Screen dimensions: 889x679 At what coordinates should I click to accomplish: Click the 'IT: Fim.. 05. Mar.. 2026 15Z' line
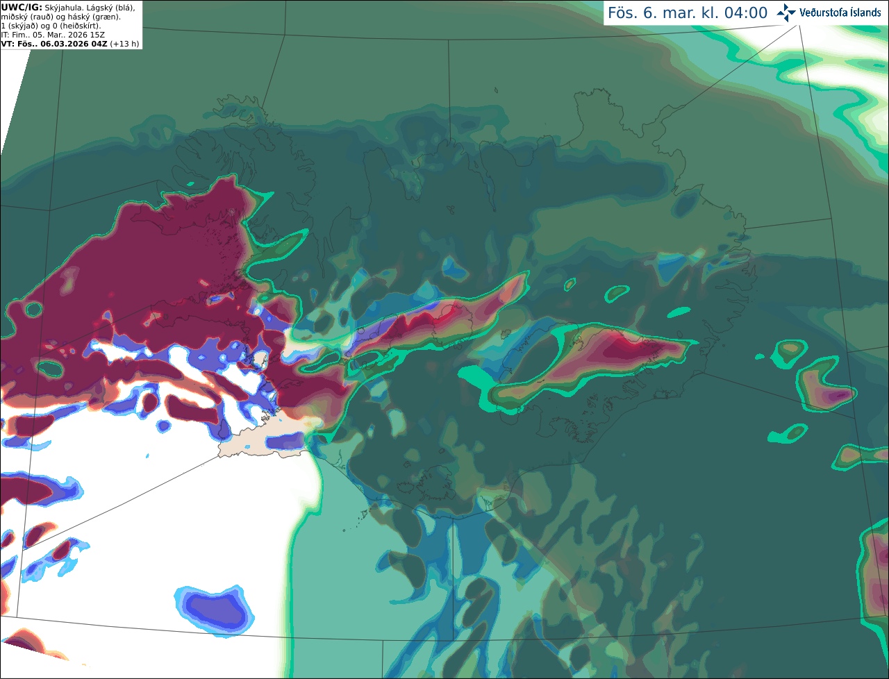point(53,35)
